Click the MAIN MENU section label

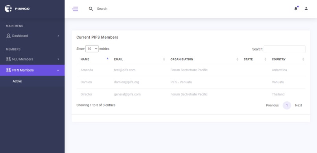tap(15, 26)
